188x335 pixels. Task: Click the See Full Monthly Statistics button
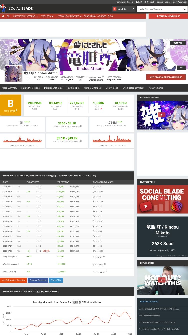click(x=14, y=280)
